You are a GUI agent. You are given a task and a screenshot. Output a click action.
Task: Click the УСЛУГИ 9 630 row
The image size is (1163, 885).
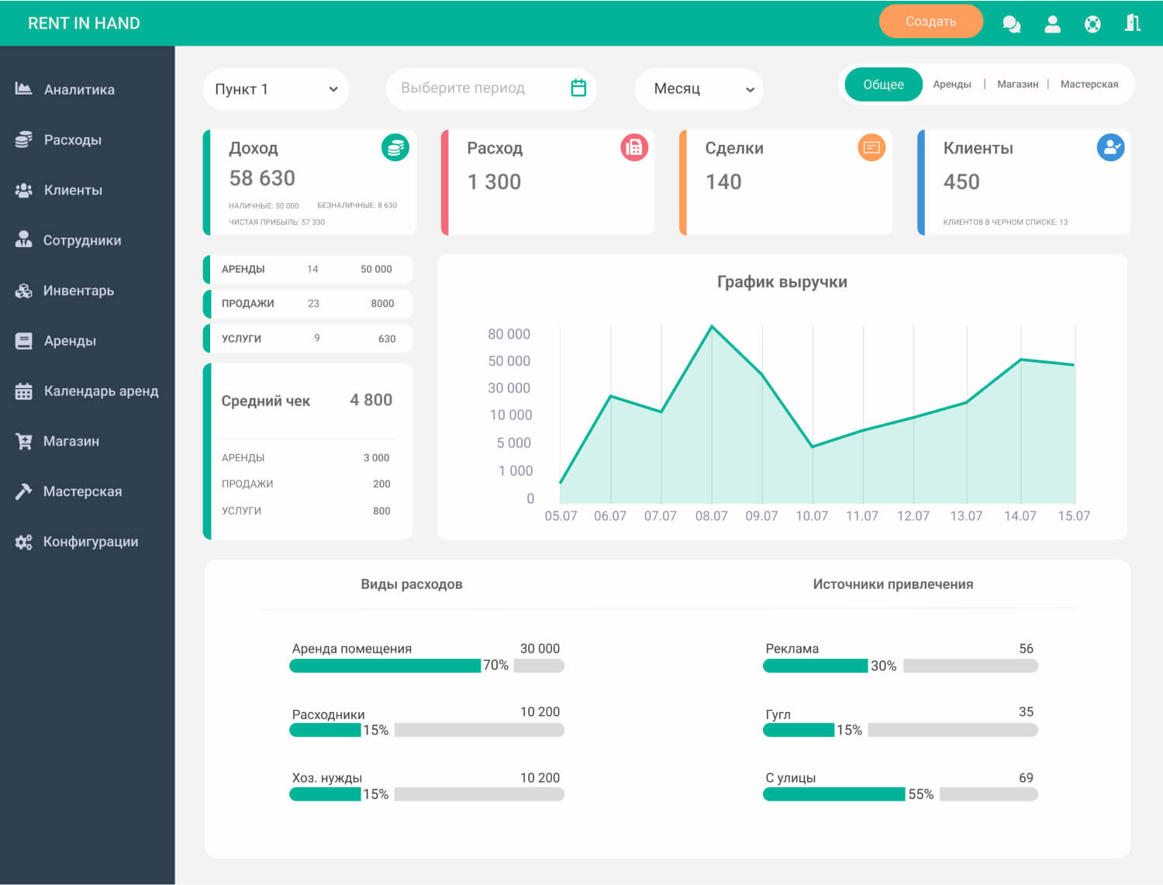[308, 339]
